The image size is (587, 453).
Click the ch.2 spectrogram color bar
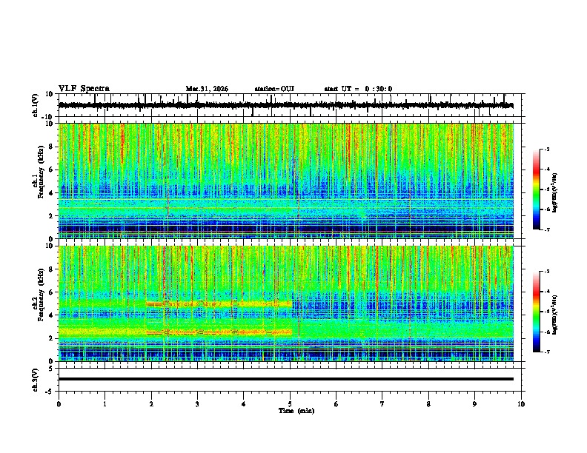pos(537,312)
